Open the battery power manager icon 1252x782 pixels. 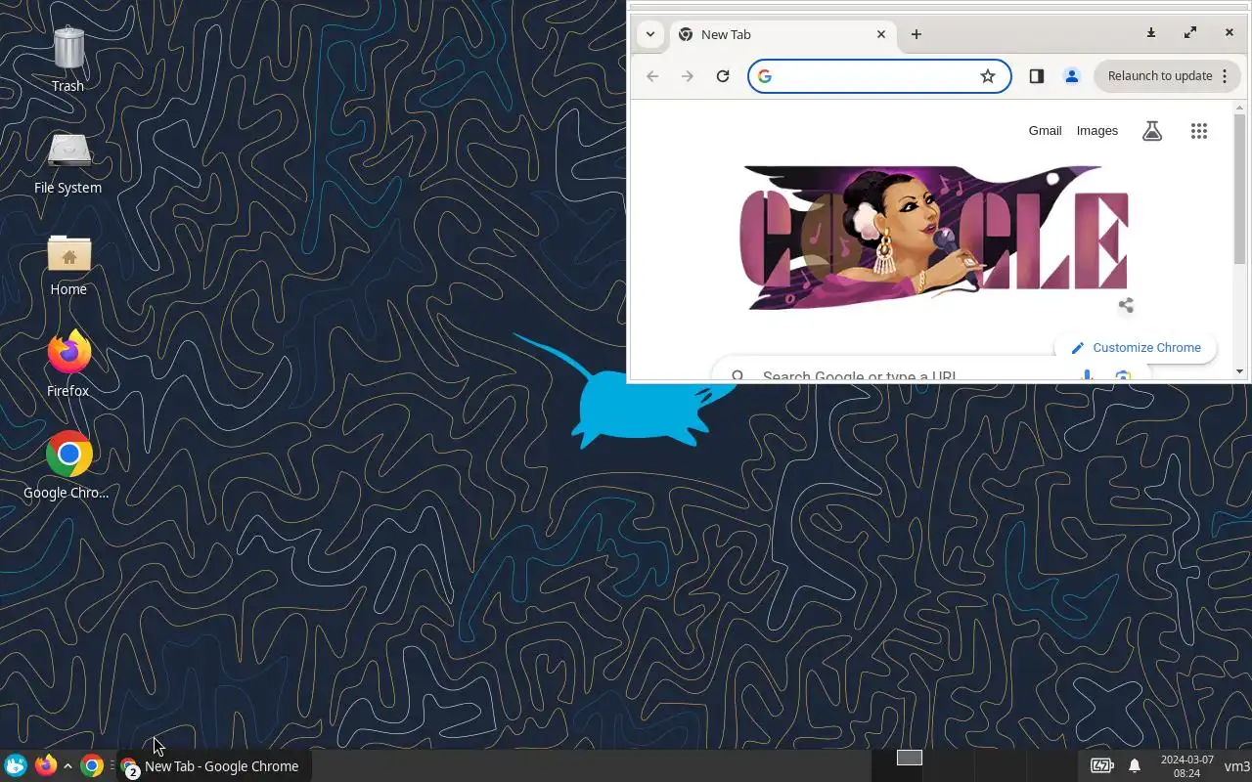tap(1101, 765)
